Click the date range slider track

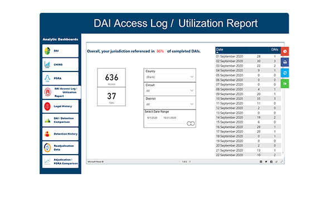point(167,123)
